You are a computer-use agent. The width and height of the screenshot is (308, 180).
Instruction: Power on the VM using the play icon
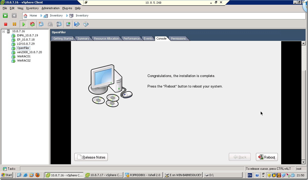[24, 24]
